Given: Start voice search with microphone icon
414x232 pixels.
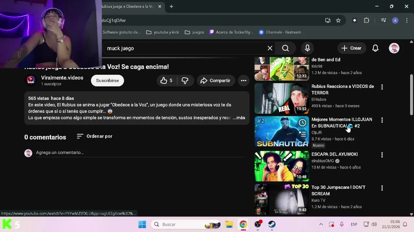Looking at the screenshot, I should point(307,48).
